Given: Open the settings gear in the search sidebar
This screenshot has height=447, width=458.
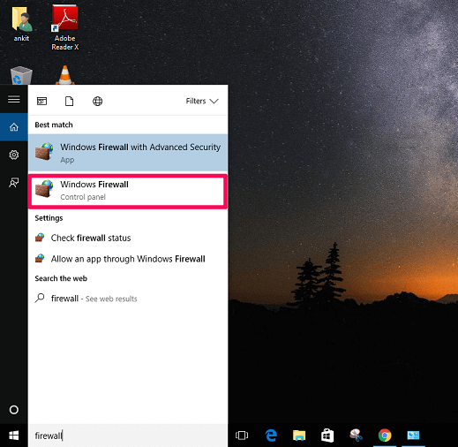Looking at the screenshot, I should point(14,155).
